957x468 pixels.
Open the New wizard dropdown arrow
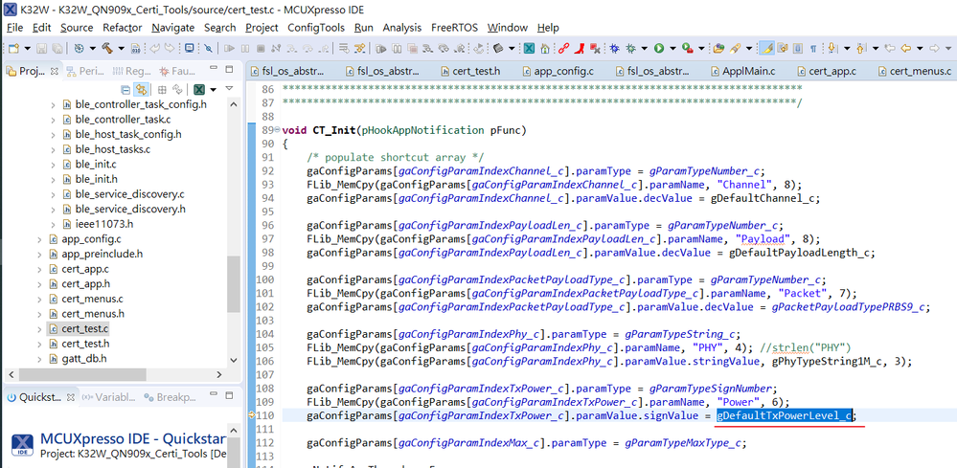28,49
